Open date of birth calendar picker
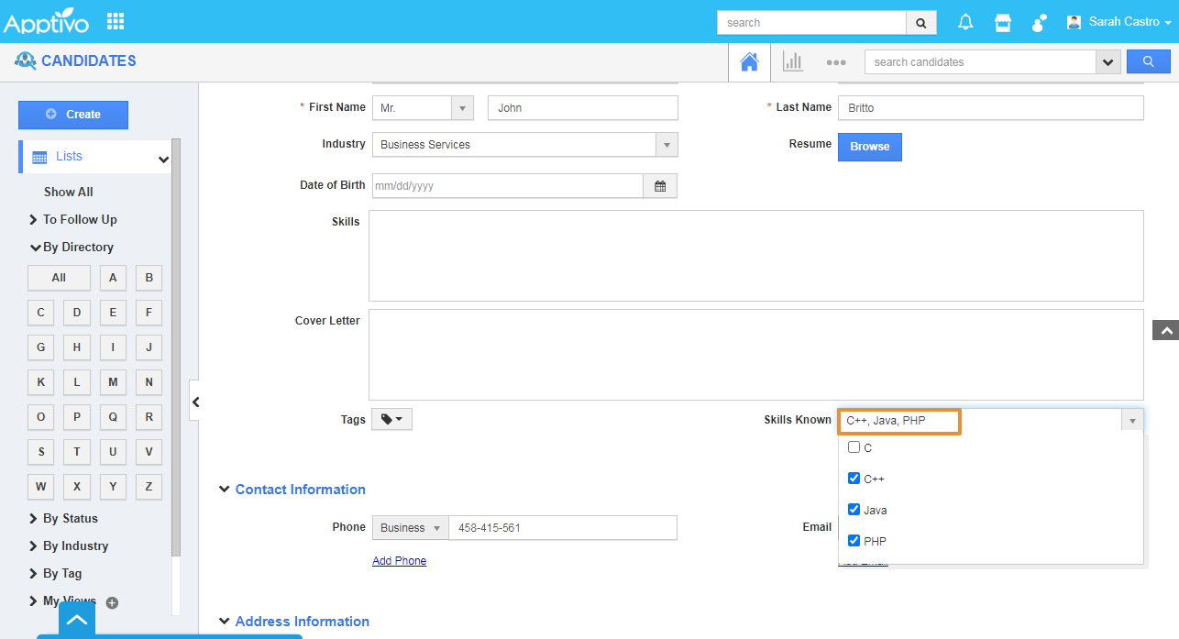1179x639 pixels. pyautogui.click(x=660, y=186)
